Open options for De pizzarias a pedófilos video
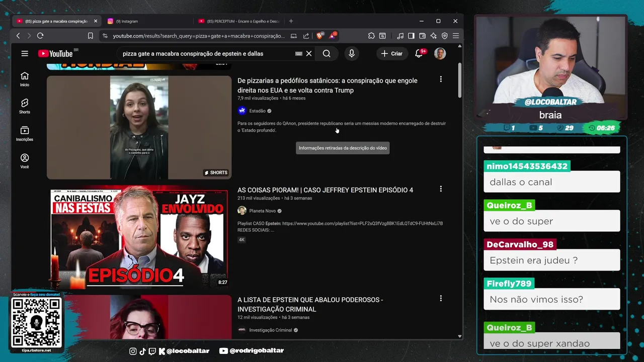This screenshot has width=644, height=362. click(x=441, y=79)
